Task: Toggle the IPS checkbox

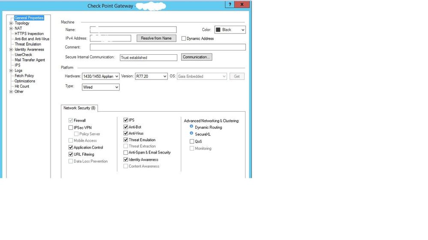Action: (x=126, y=120)
